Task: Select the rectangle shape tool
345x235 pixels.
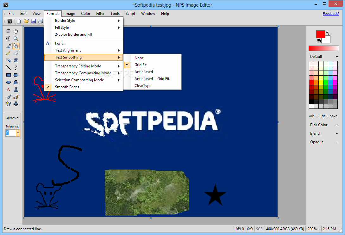Action: [x=8, y=75]
